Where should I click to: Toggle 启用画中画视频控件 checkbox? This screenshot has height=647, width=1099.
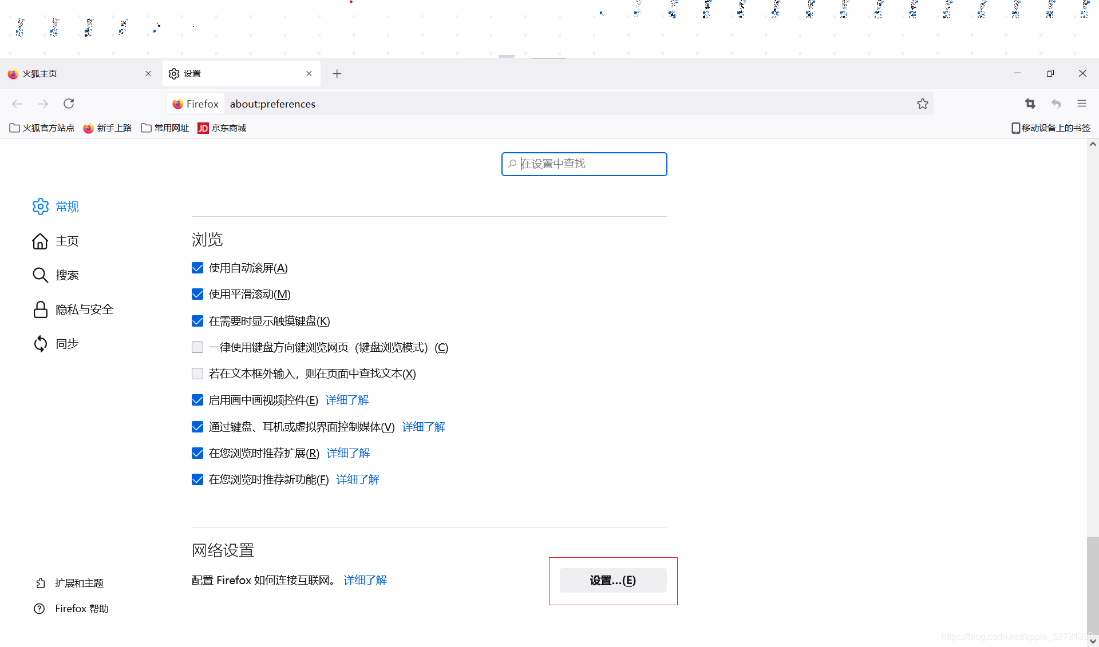tap(197, 400)
